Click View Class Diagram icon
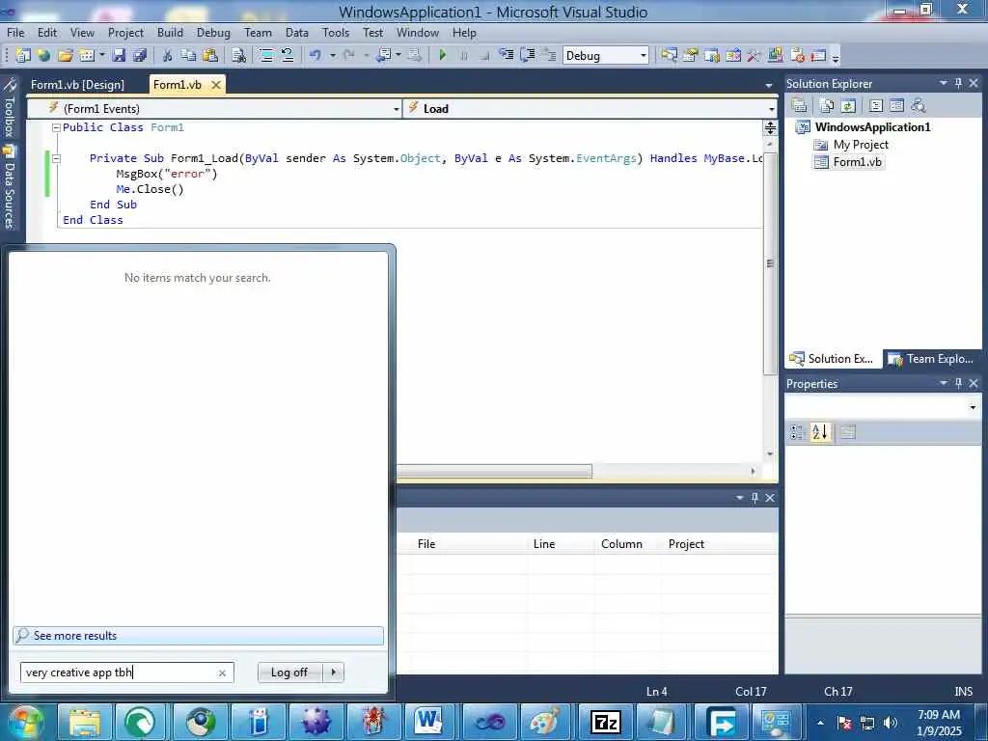This screenshot has height=741, width=988. 919,106
